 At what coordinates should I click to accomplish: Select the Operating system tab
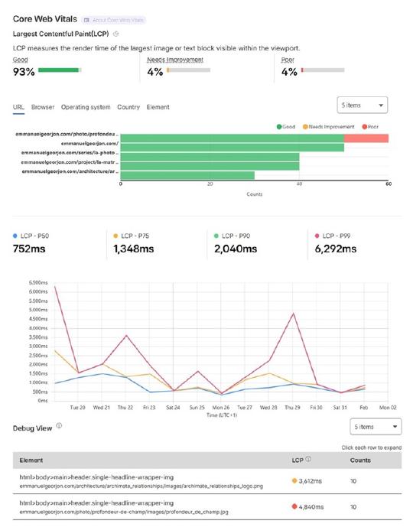pos(86,107)
